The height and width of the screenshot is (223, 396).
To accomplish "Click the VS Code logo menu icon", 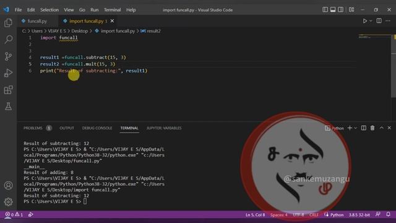I will pos(6,10).
